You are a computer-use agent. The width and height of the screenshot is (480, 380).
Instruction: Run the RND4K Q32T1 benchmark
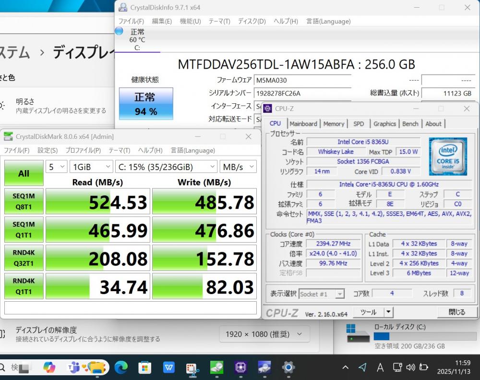24,258
